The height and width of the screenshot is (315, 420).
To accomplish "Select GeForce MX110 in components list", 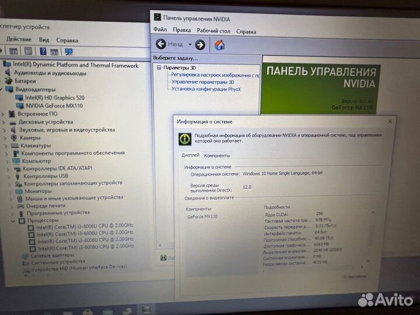I will point(202,216).
